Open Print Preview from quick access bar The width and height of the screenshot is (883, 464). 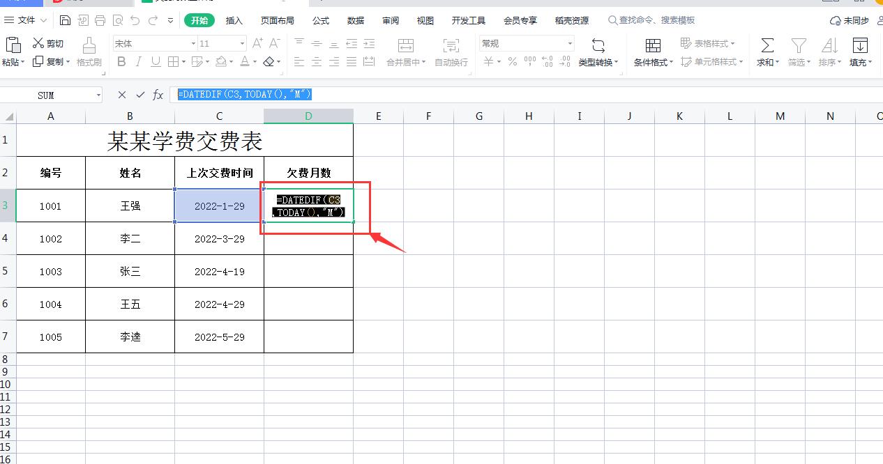117,21
